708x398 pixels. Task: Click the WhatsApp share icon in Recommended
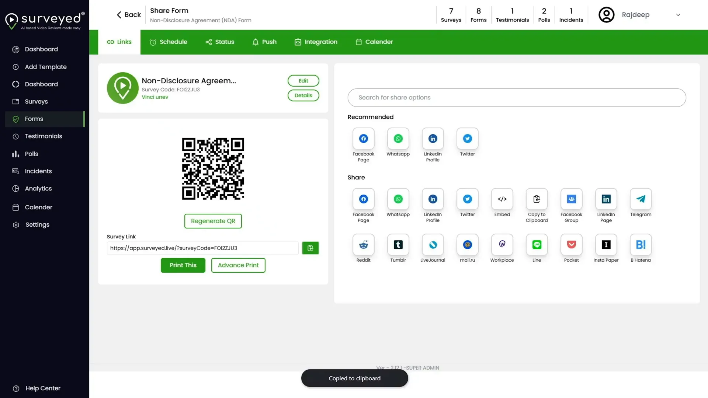pos(398,138)
